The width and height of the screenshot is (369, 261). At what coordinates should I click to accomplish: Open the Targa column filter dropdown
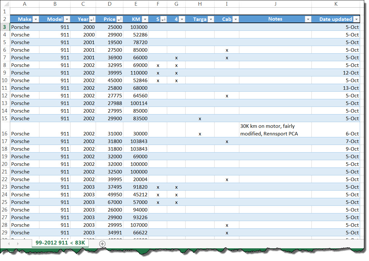pos(211,19)
